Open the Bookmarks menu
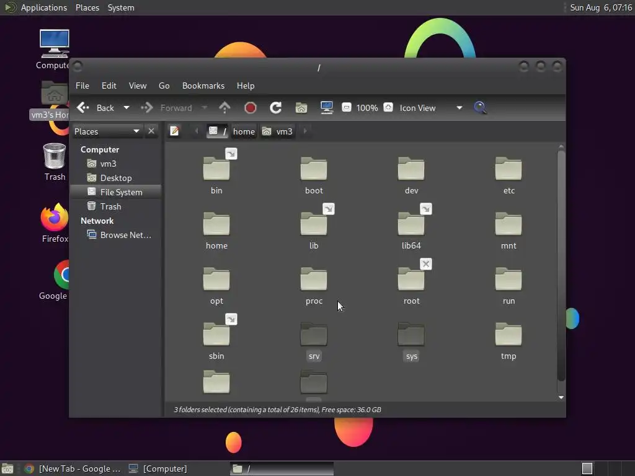 (x=203, y=86)
